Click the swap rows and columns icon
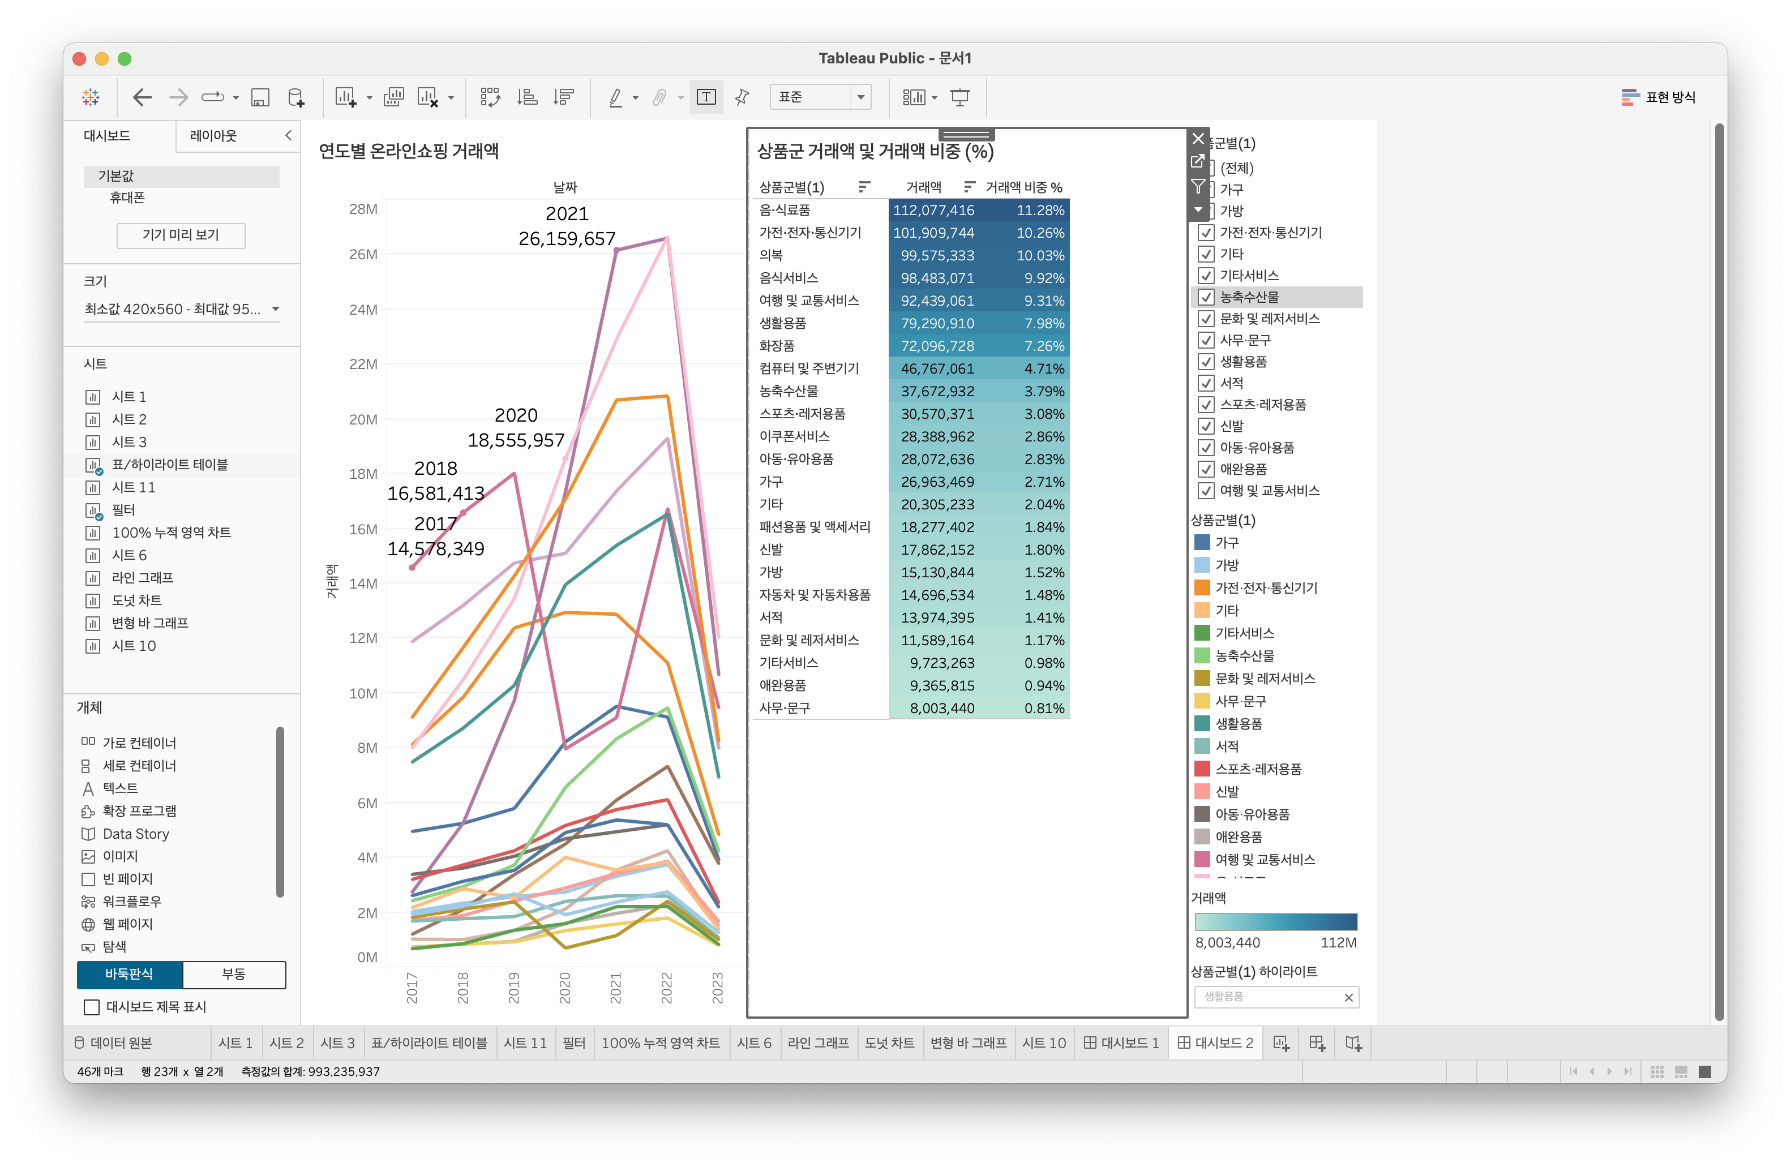Image resolution: width=1791 pixels, height=1167 pixels. [x=490, y=97]
